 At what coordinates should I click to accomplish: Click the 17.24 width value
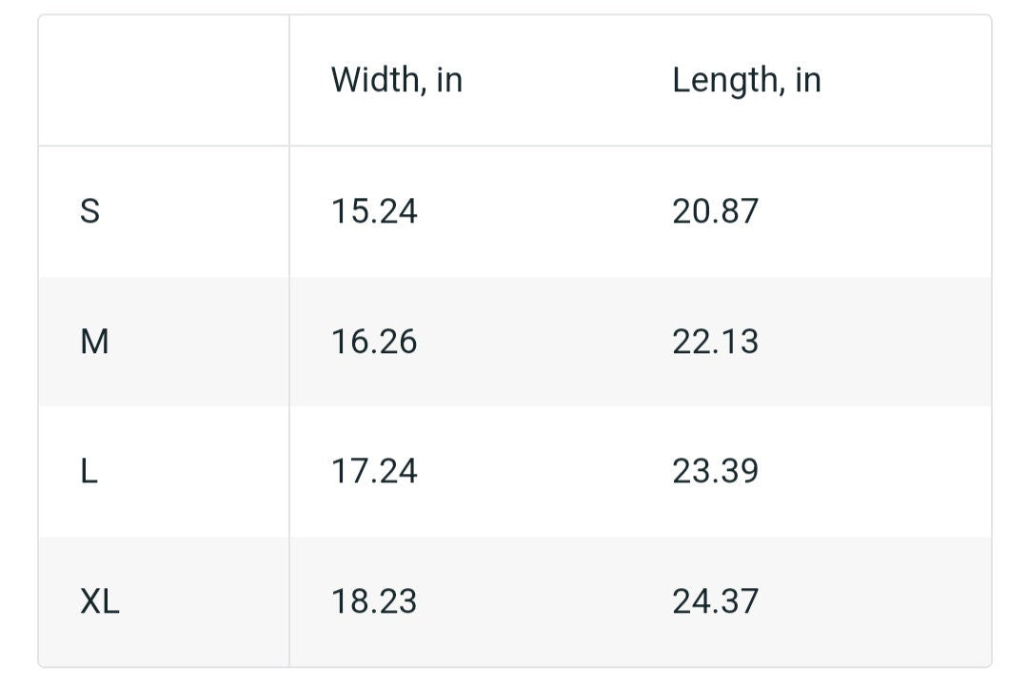click(x=374, y=471)
